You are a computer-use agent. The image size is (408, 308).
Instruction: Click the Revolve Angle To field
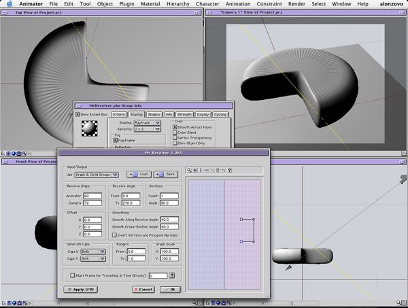pos(131,201)
